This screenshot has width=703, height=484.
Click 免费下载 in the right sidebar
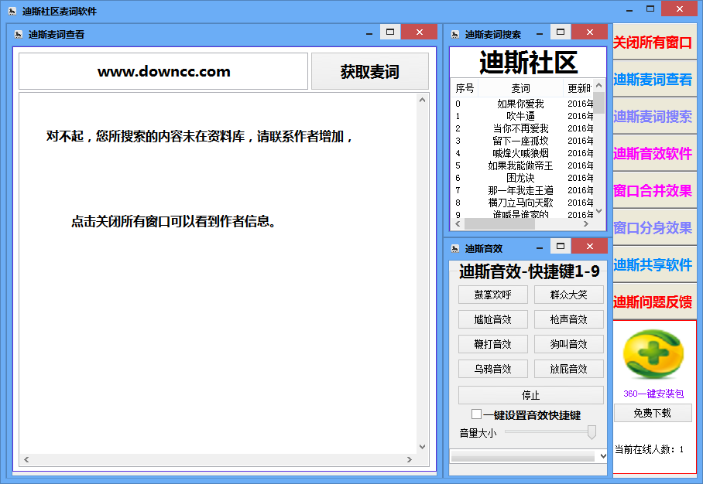pyautogui.click(x=654, y=414)
